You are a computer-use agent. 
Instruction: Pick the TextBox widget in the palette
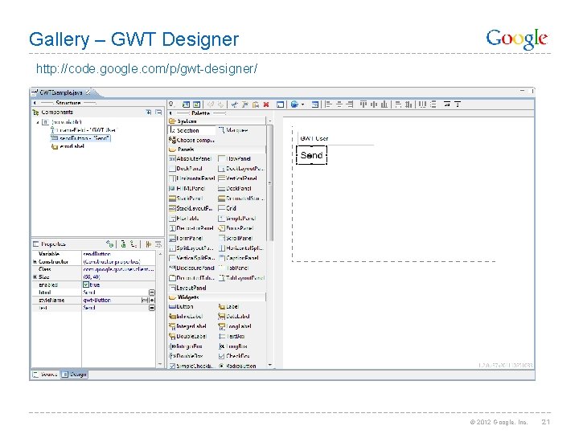pos(232,336)
